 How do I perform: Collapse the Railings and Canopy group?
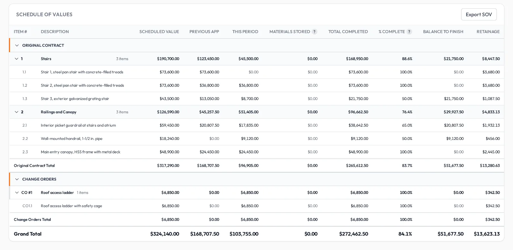coord(17,112)
